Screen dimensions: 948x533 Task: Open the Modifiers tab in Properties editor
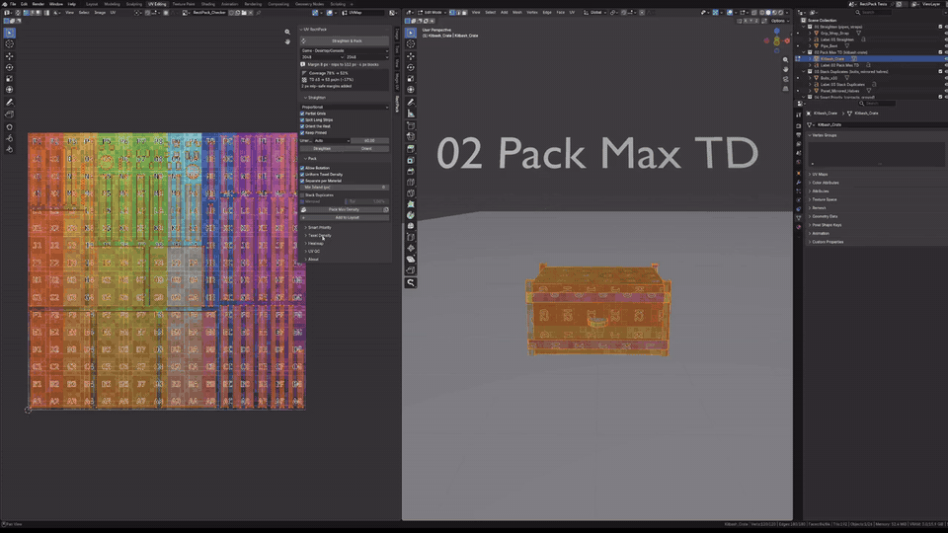tap(799, 183)
